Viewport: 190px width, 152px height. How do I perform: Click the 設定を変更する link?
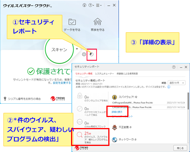click(x=62, y=83)
